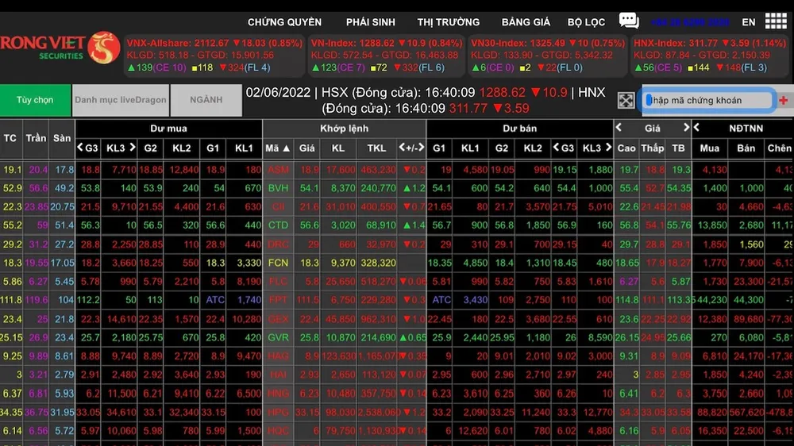Viewport: 794px width, 446px height.
Task: Click the NGÀNH button
Action: click(206, 100)
